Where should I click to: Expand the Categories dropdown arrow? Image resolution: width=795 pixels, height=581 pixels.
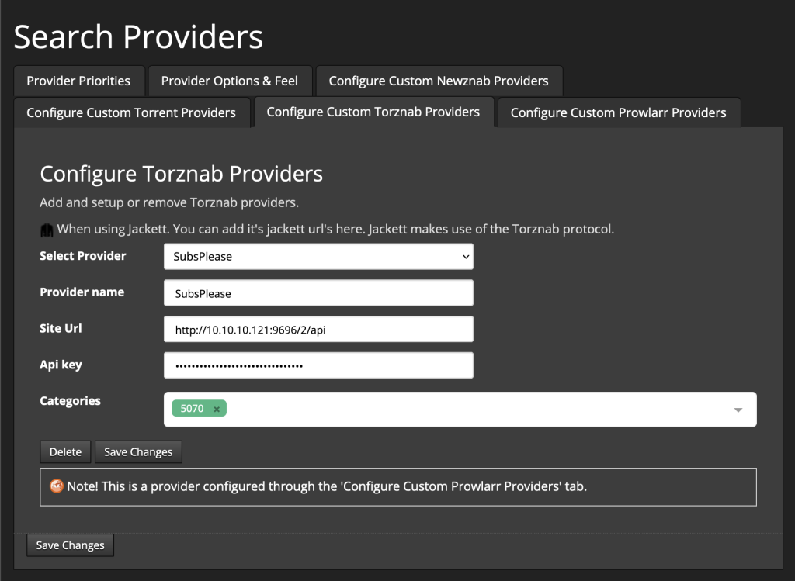coord(738,410)
